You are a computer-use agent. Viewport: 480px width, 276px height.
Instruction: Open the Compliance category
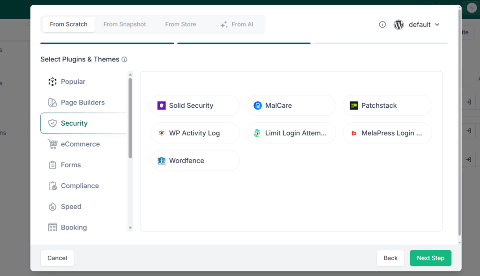click(84, 186)
